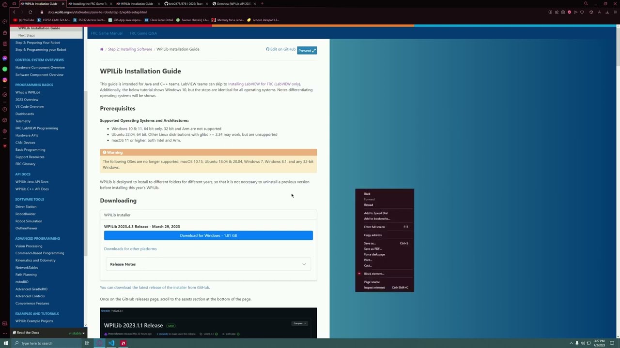Image resolution: width=620 pixels, height=348 pixels.
Task: Open Instagram in the Opera sidebar
Action: coord(5,80)
